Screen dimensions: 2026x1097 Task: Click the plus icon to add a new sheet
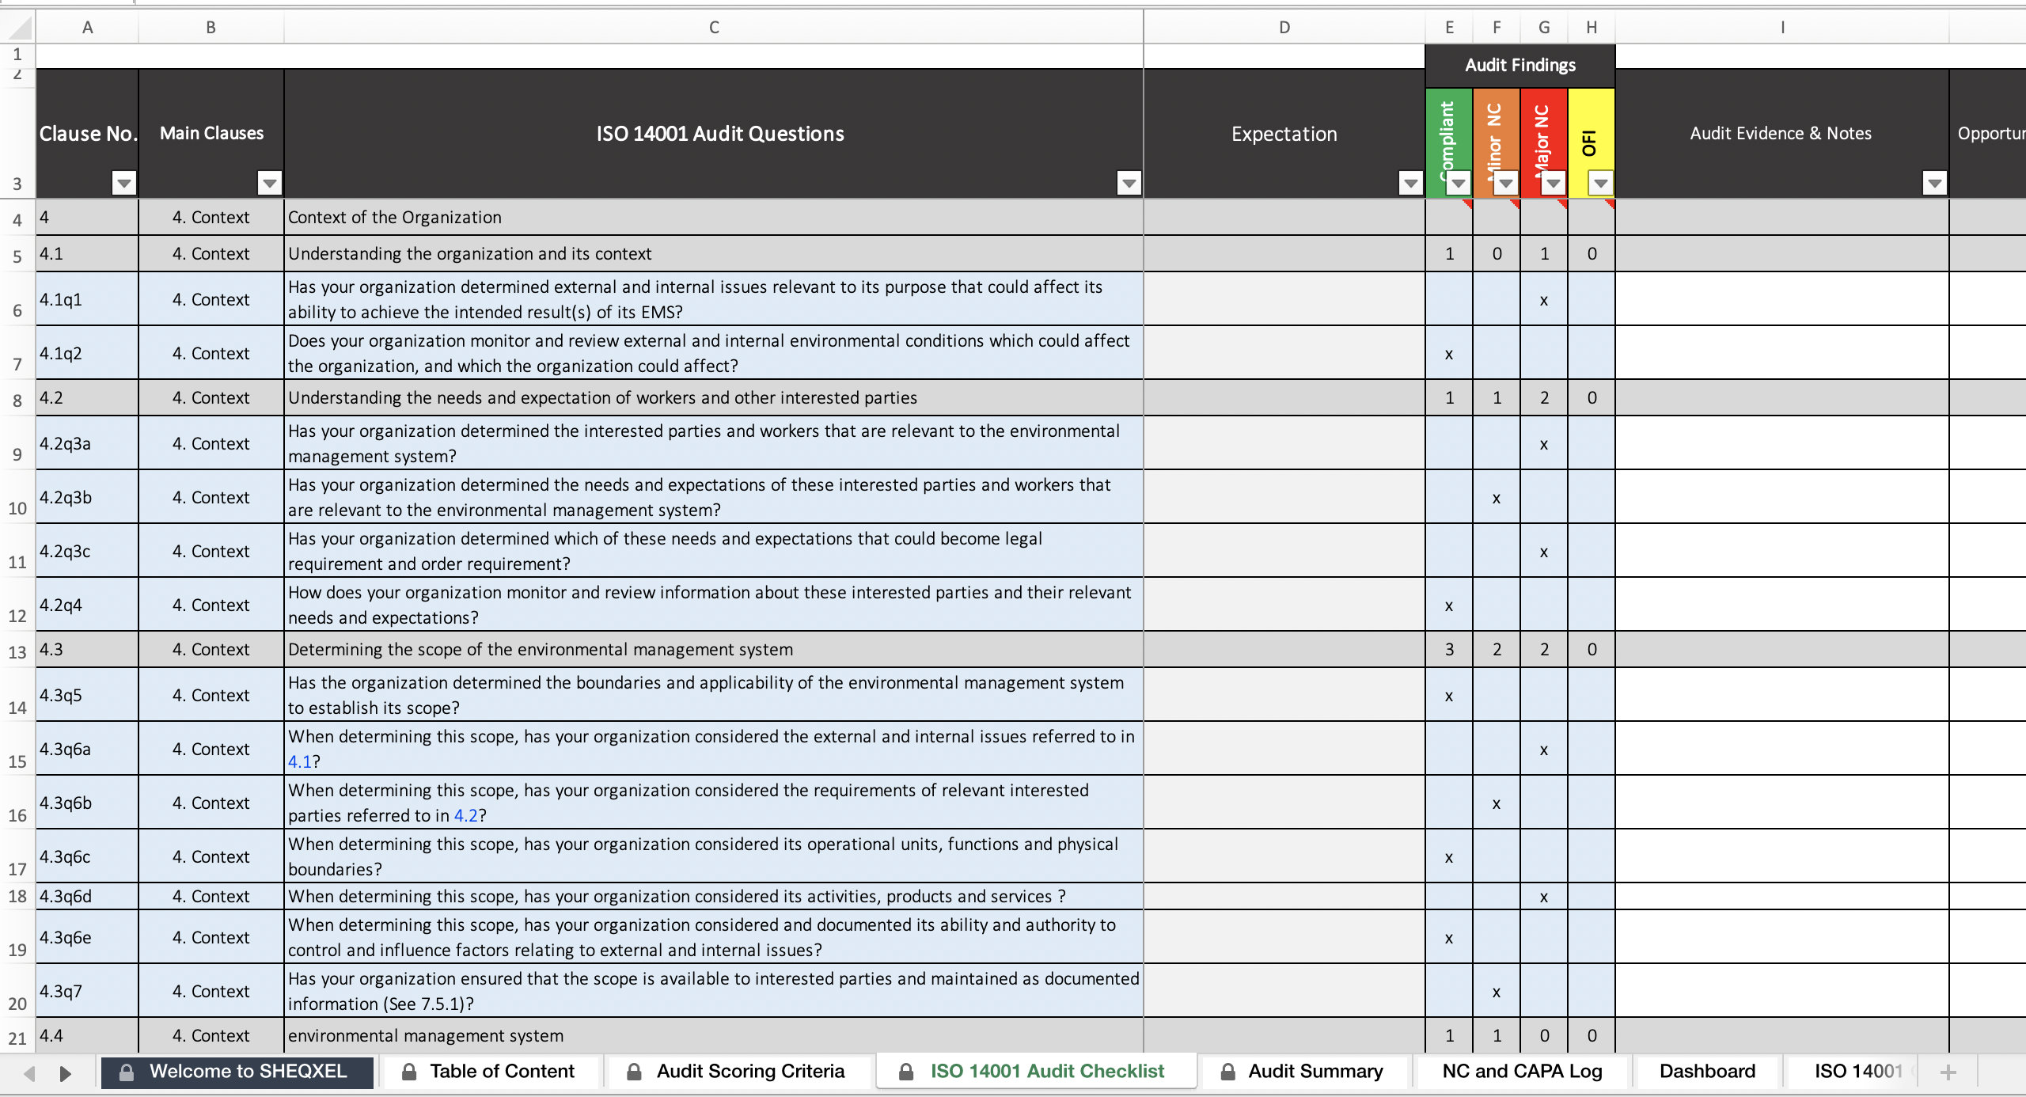click(x=1948, y=1072)
